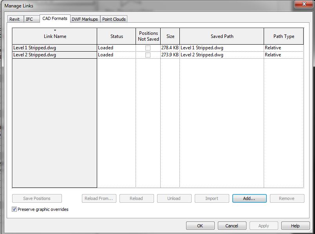Switch to the Revit tab

tap(15, 19)
